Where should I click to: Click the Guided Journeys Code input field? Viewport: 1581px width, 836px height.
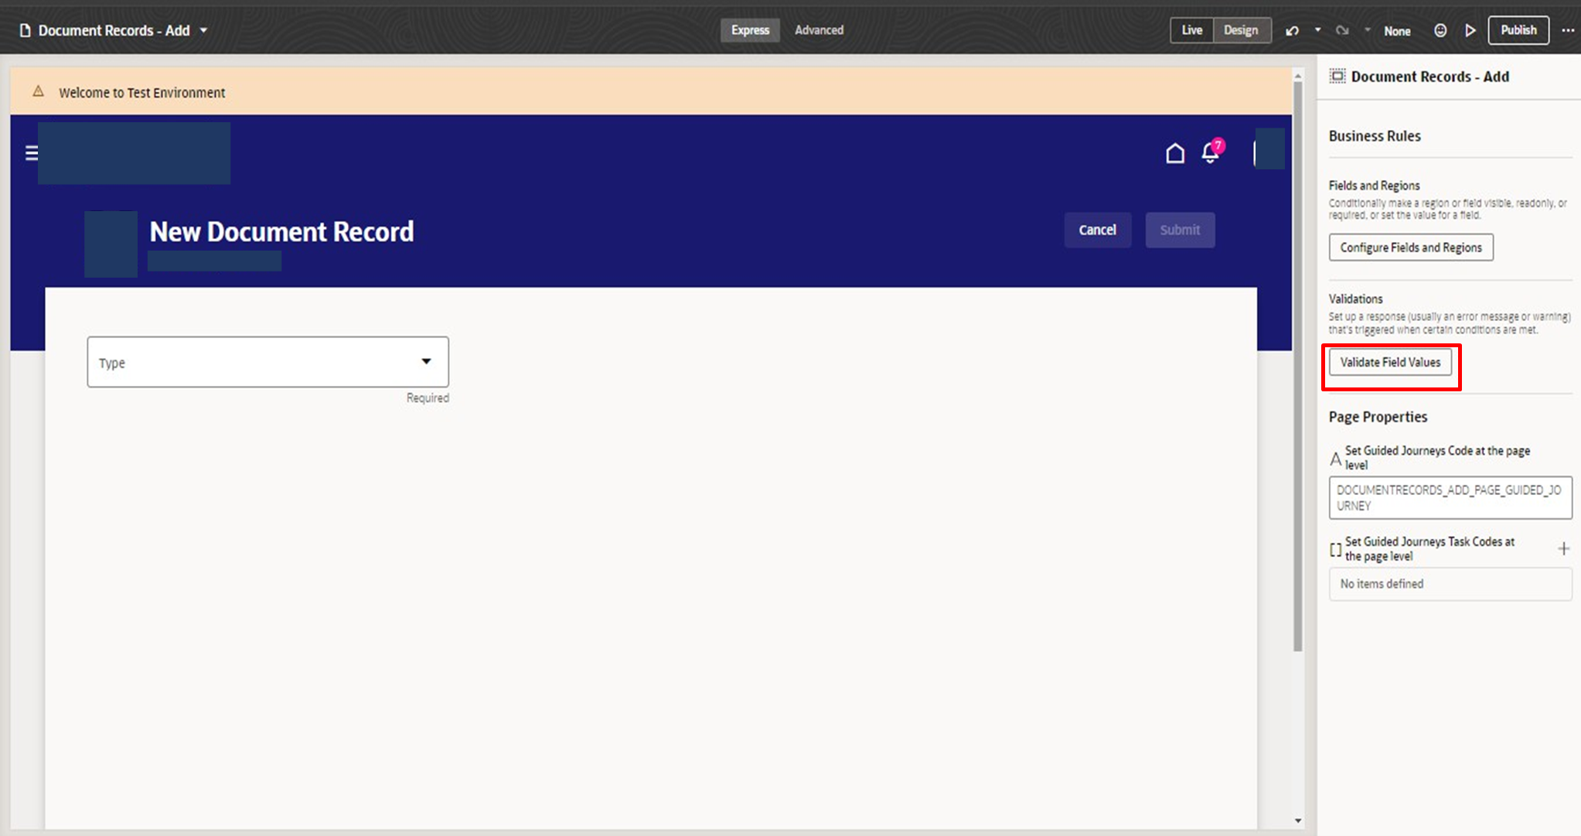click(1449, 497)
